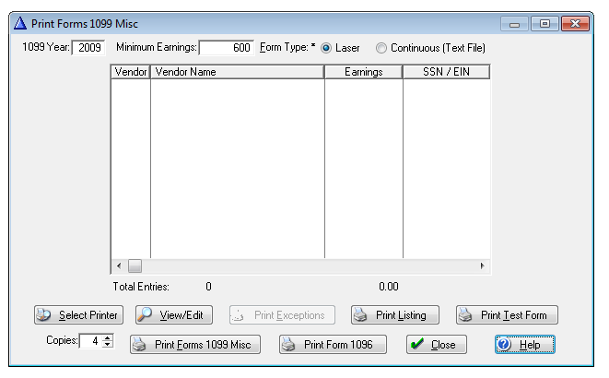Viewport: 609px width, 378px height.
Task: Decrease the Copies count with down arrow
Action: 108,346
